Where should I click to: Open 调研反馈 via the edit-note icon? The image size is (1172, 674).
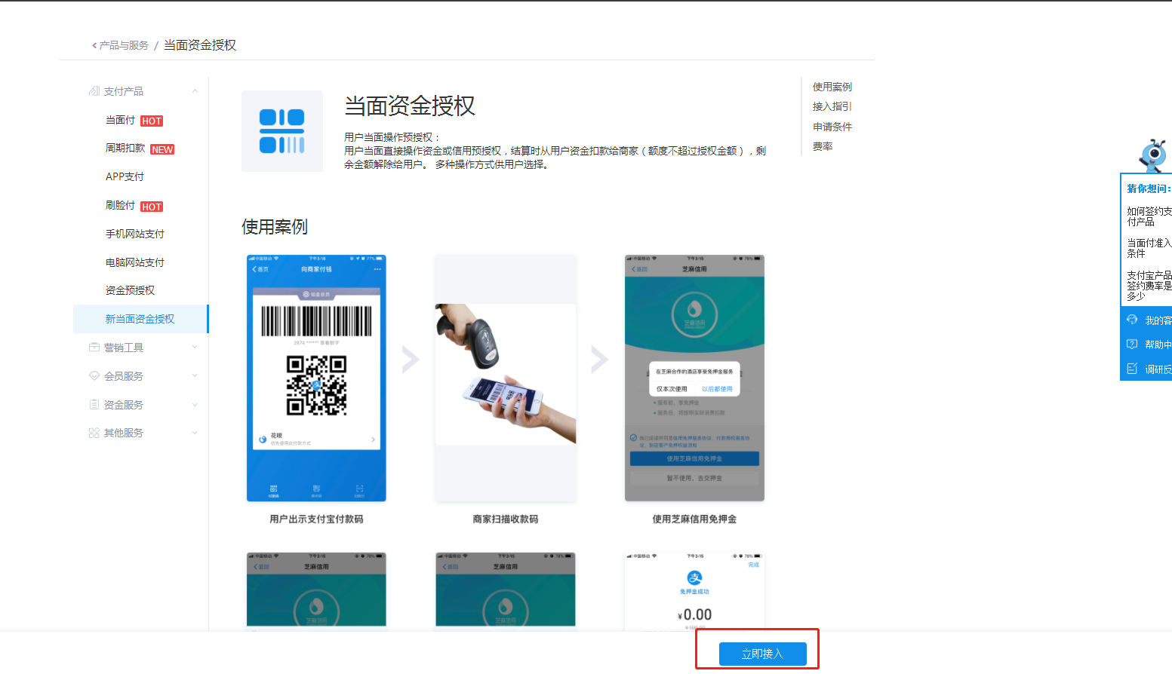point(1132,369)
